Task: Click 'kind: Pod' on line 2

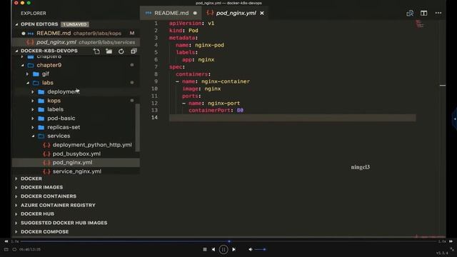Action: pos(184,31)
